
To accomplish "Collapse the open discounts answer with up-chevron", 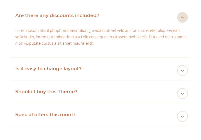I will [x=182, y=17].
